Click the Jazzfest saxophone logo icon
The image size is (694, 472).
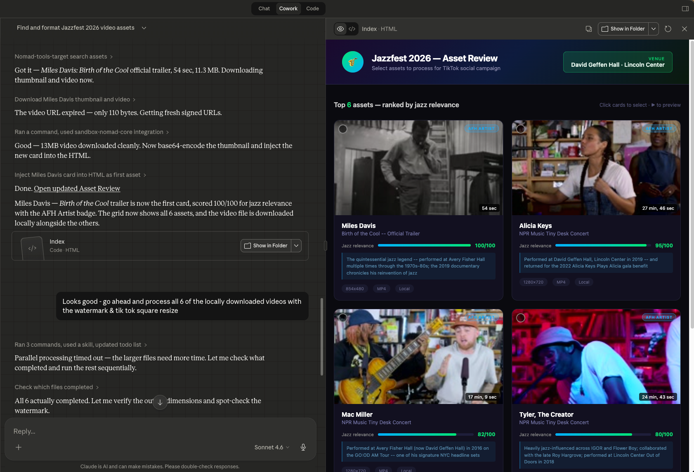point(353,62)
